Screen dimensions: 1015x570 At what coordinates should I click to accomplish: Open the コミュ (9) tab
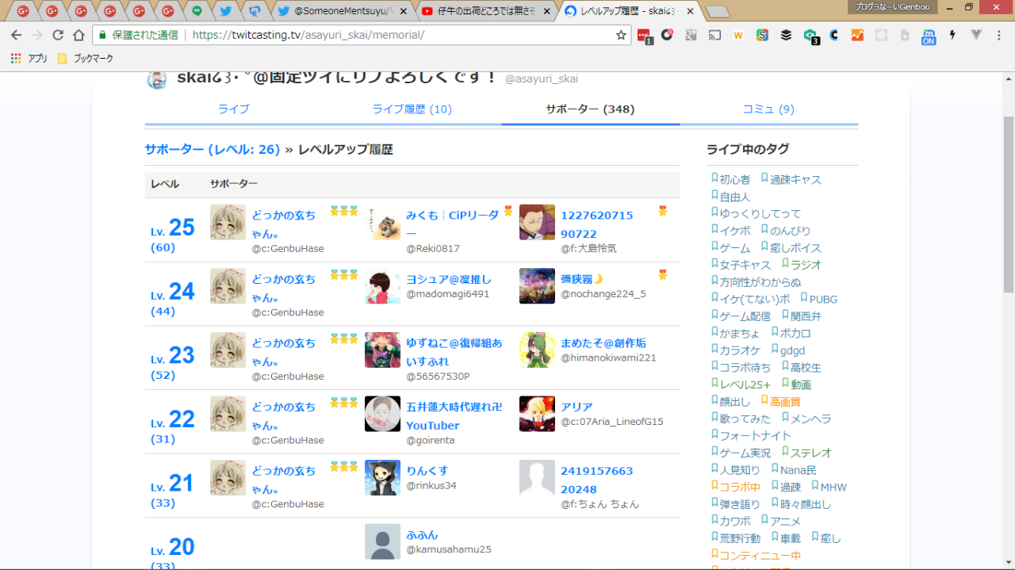click(768, 109)
